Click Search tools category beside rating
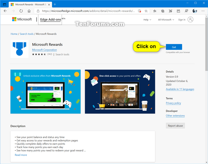The image size is (208, 164). click(62, 54)
